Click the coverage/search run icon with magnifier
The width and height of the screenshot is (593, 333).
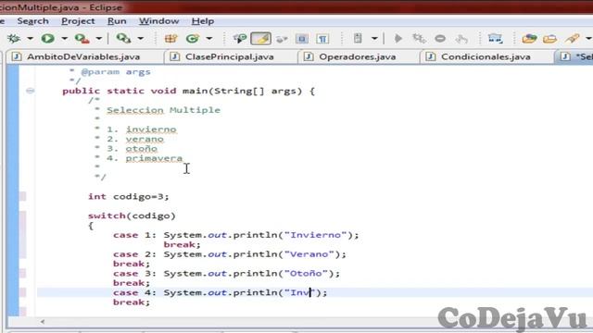coord(123,38)
